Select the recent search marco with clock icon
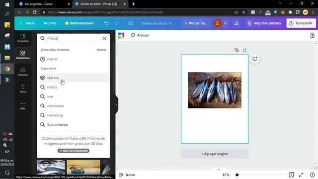Screen dimensions: 318x179 [x=74, y=59]
